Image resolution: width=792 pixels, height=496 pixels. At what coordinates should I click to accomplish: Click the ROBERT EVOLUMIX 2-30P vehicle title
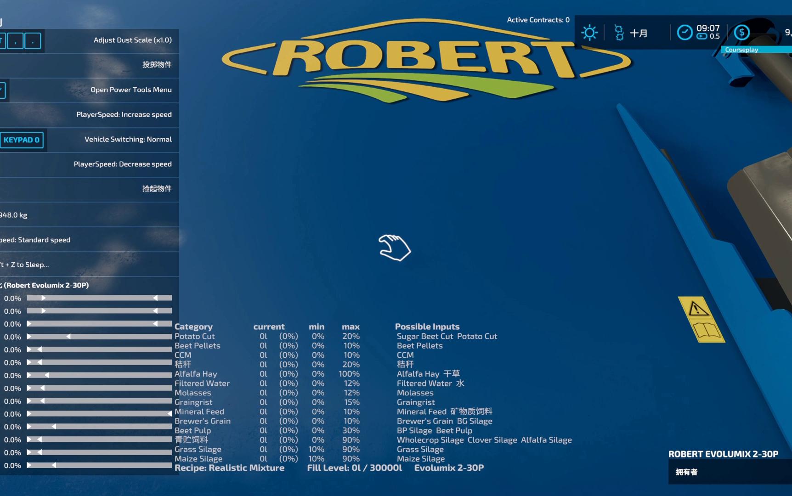pos(723,454)
